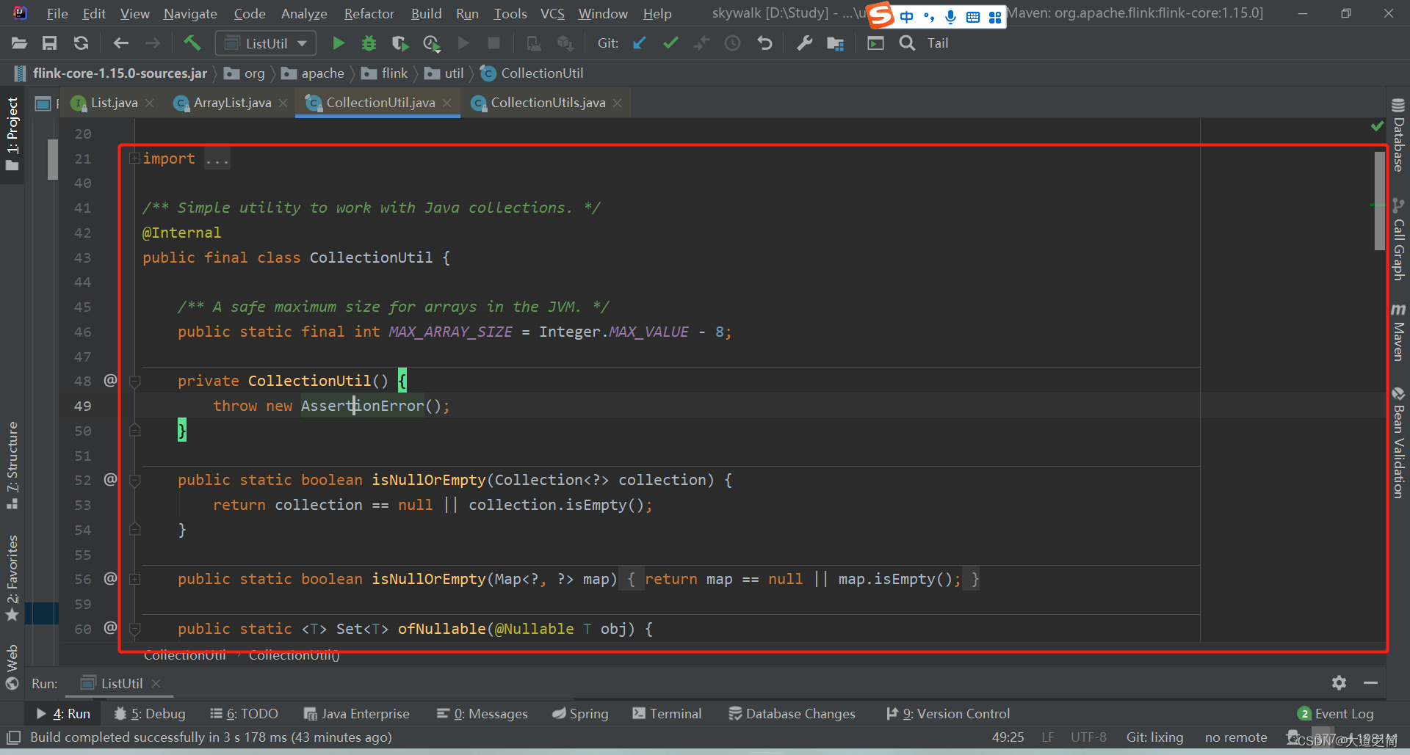Open the Refactor menu
The width and height of the screenshot is (1410, 755).
point(369,13)
